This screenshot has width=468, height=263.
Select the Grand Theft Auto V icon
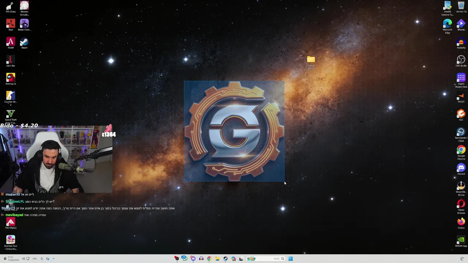click(x=11, y=117)
